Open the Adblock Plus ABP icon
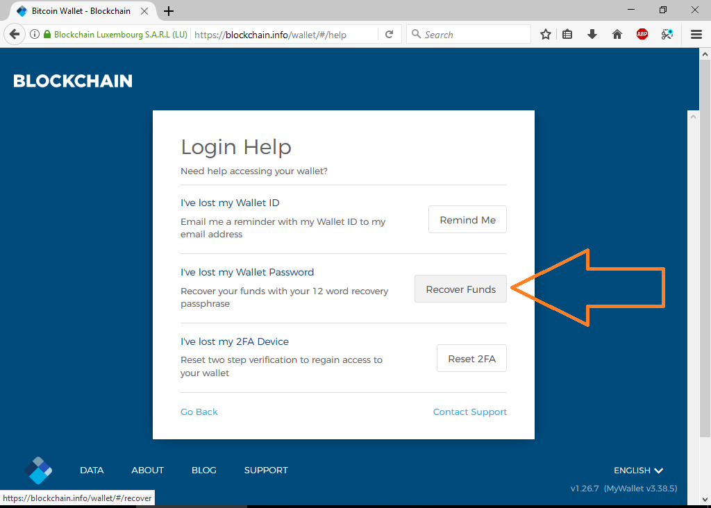This screenshot has height=508, width=711. pos(642,35)
